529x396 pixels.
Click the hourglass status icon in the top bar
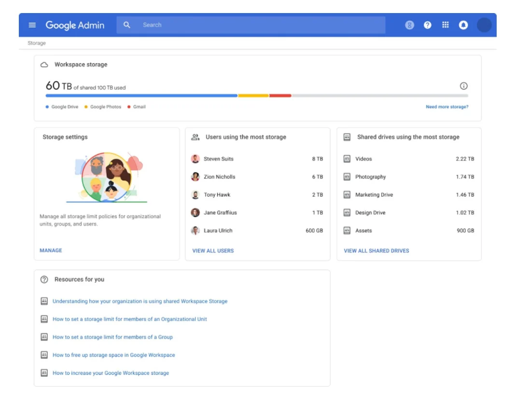point(409,25)
